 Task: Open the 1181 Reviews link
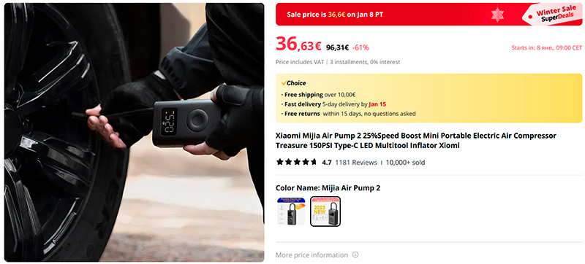pyautogui.click(x=356, y=163)
